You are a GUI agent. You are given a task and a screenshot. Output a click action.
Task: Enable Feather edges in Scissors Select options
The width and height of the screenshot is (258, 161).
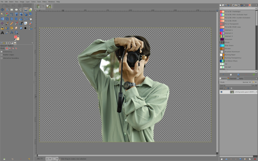tap(2, 55)
